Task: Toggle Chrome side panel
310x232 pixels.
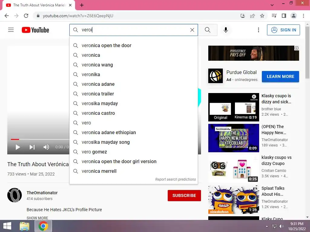Action: (284, 16)
